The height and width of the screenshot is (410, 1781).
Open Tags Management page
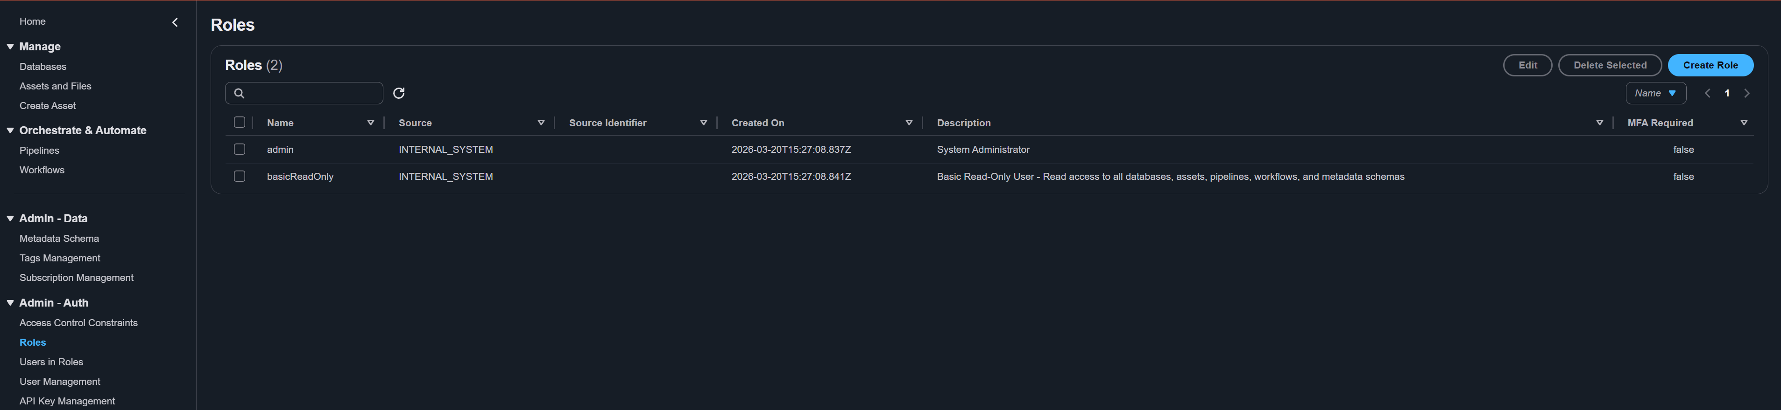point(60,258)
